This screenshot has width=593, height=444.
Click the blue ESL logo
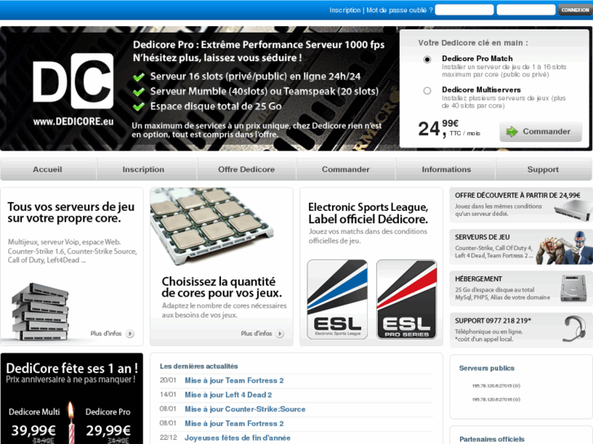tap(338, 299)
